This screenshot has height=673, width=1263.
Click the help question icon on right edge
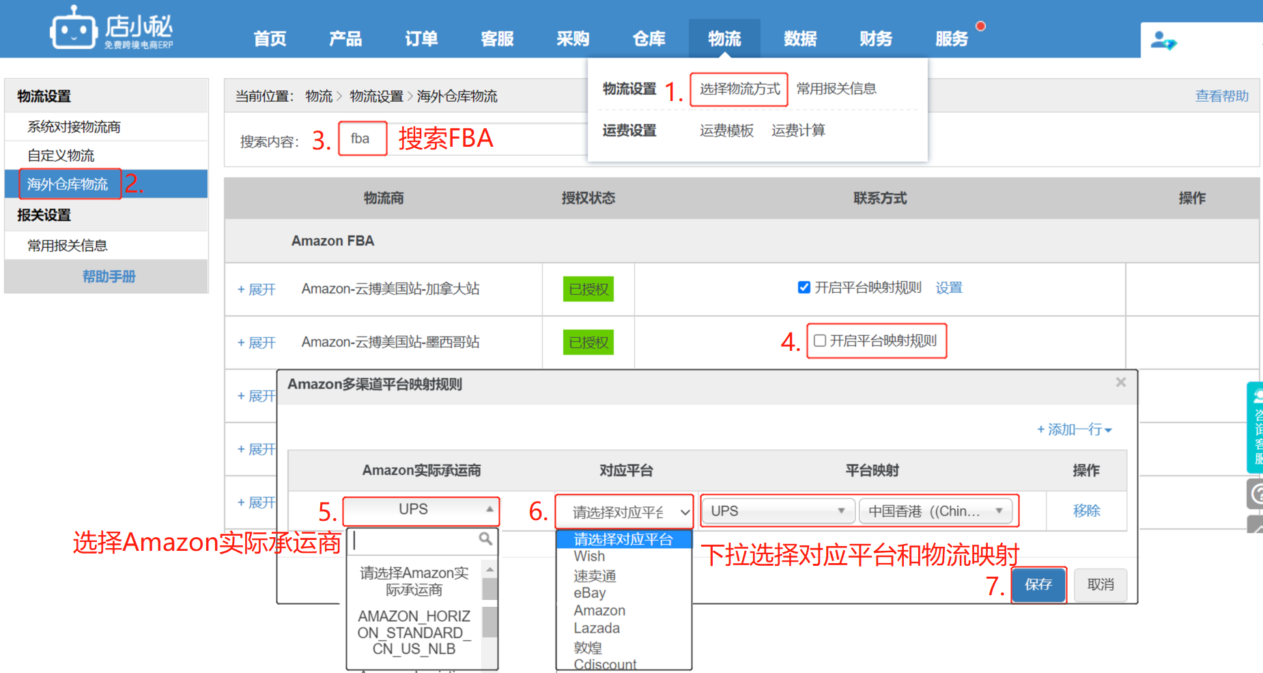tap(1255, 493)
